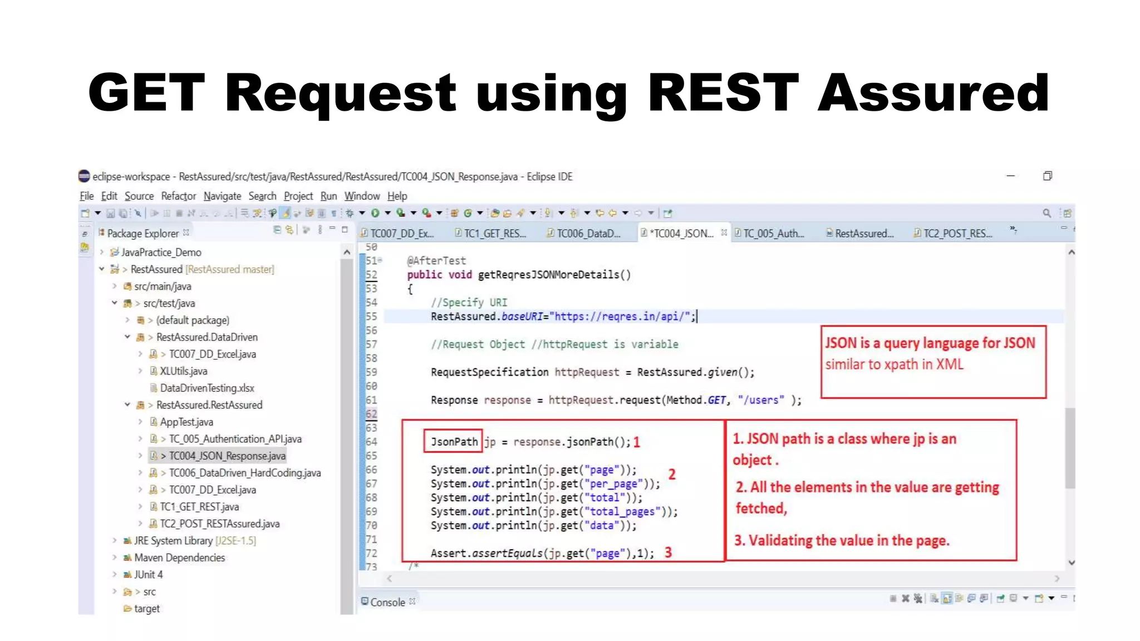Expand the JavaPractice_Demo project
The image size is (1140, 641).
click(x=102, y=253)
